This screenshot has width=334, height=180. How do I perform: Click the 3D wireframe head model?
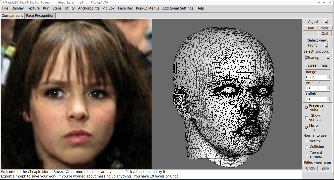point(223,98)
